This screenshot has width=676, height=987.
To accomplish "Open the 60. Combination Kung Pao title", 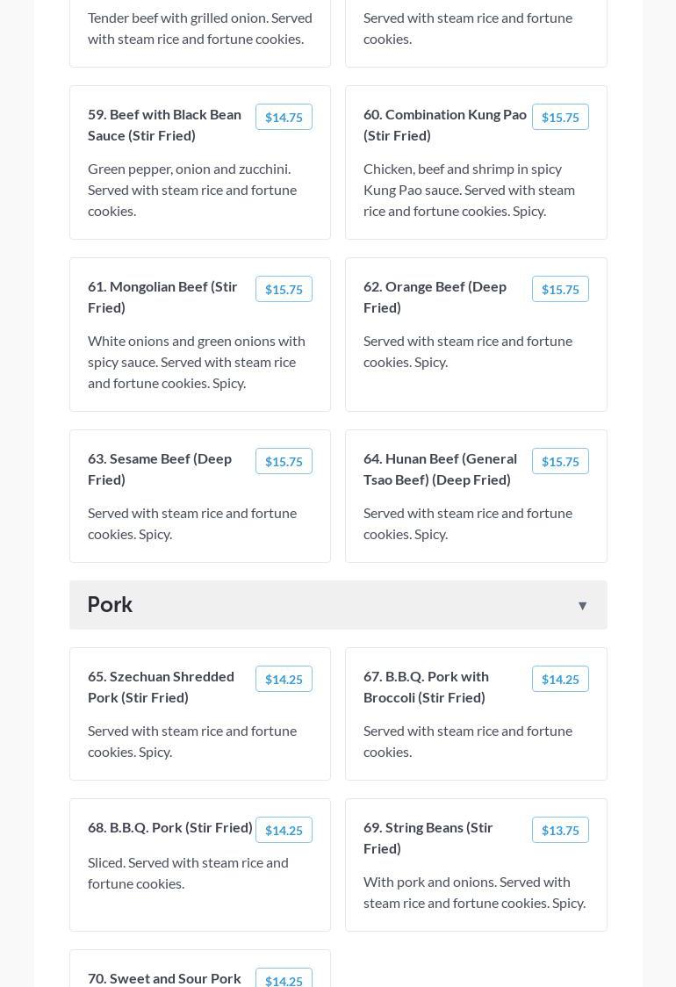I will click(x=444, y=125).
